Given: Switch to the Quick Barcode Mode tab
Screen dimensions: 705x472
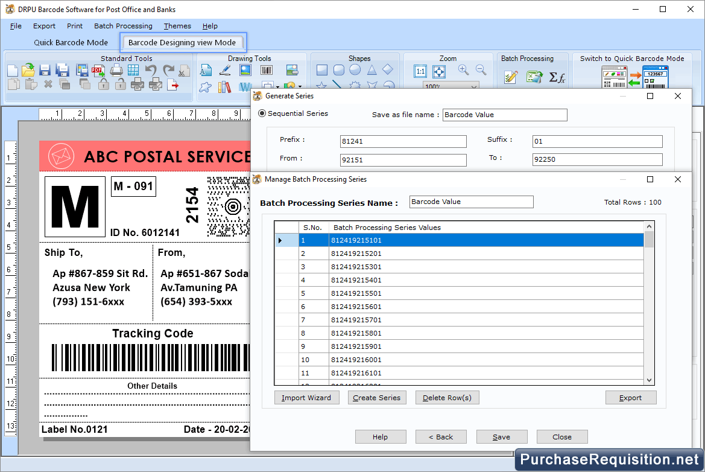Looking at the screenshot, I should [71, 42].
